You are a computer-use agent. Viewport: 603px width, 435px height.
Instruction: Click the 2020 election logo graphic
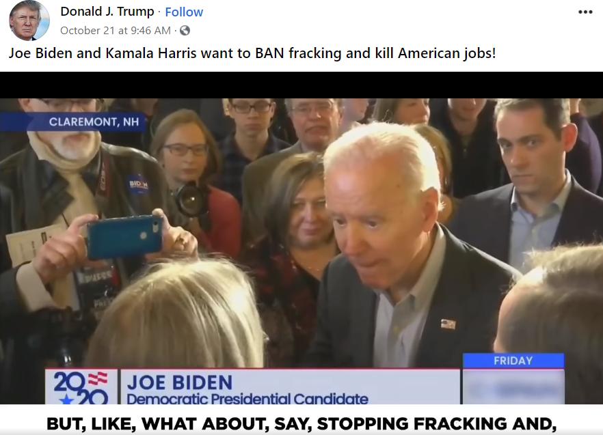coord(81,387)
